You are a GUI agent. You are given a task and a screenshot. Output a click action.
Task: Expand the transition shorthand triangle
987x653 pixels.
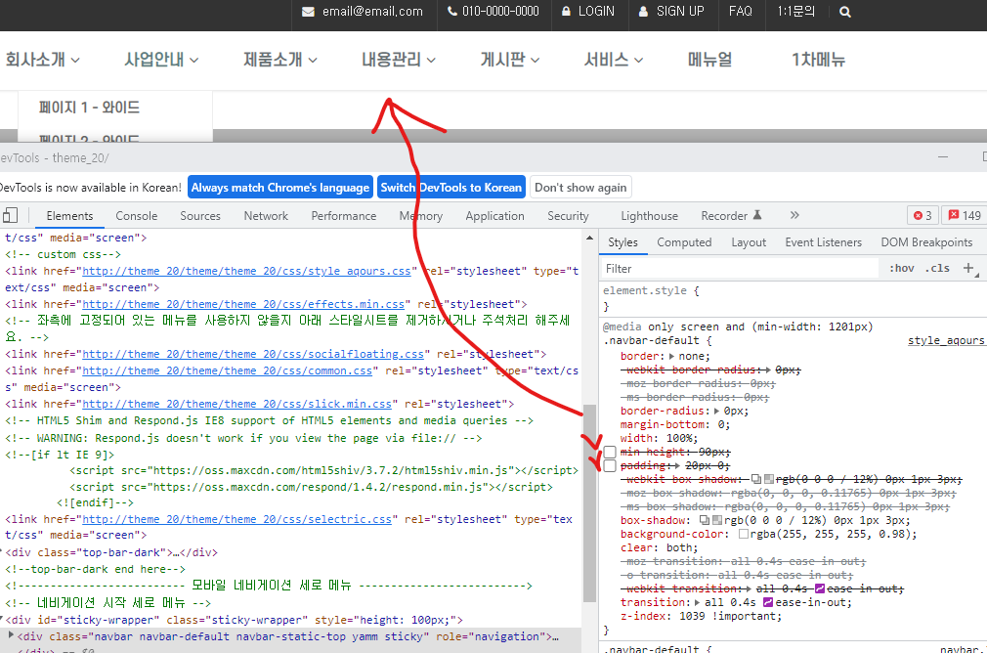[697, 602]
